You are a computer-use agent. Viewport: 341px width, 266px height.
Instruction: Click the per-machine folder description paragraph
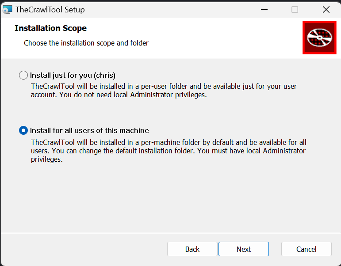point(168,151)
